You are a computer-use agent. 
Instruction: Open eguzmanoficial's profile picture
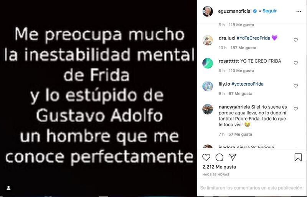pyautogui.click(x=208, y=12)
